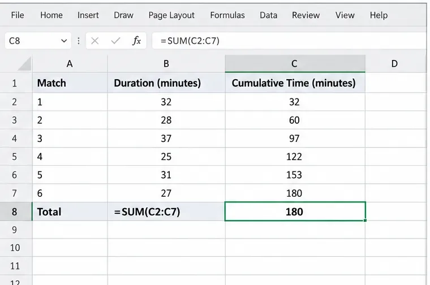
Task: Click cumulative value 122
Action: (295, 157)
